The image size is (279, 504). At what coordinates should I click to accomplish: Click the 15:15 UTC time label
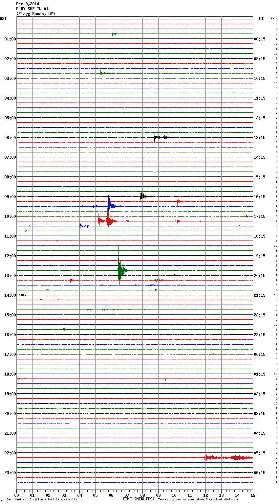point(260,177)
